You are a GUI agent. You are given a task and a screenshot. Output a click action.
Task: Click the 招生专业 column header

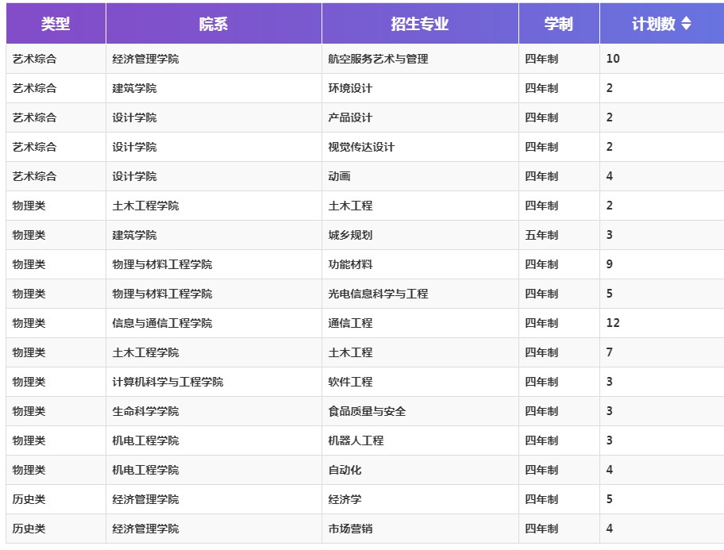(420, 24)
